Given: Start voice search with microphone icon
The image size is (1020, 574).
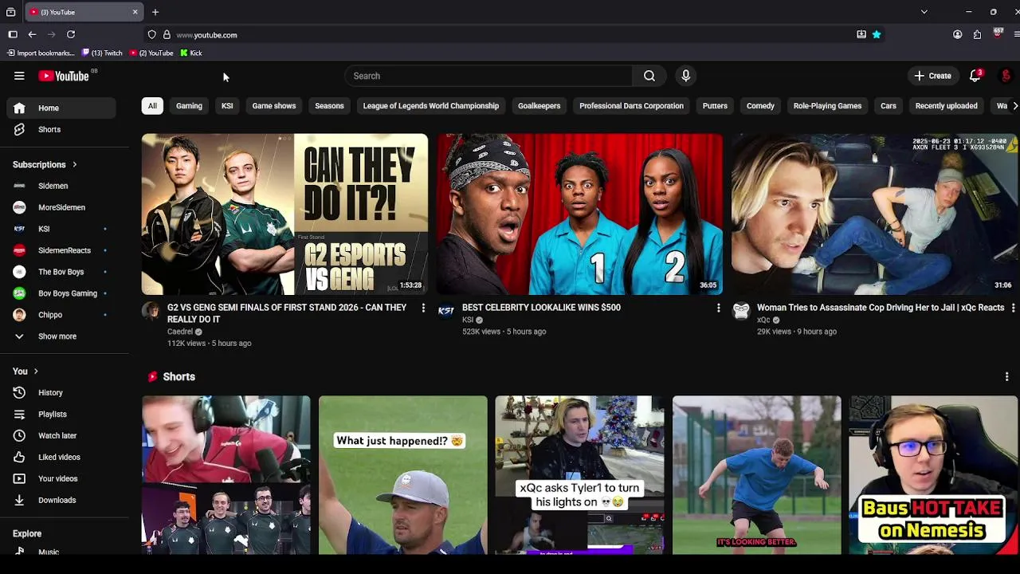Looking at the screenshot, I should click(685, 76).
